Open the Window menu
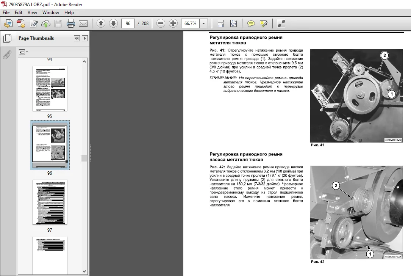Screen dimensions: 411x276 point(51,13)
